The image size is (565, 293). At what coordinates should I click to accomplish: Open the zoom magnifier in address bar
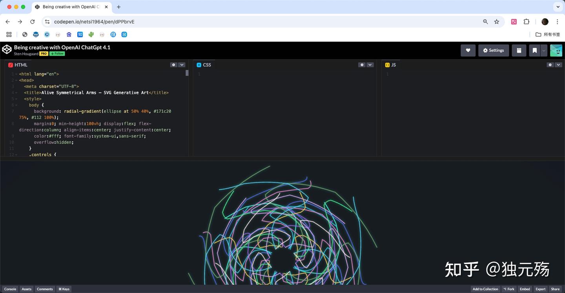tap(485, 22)
